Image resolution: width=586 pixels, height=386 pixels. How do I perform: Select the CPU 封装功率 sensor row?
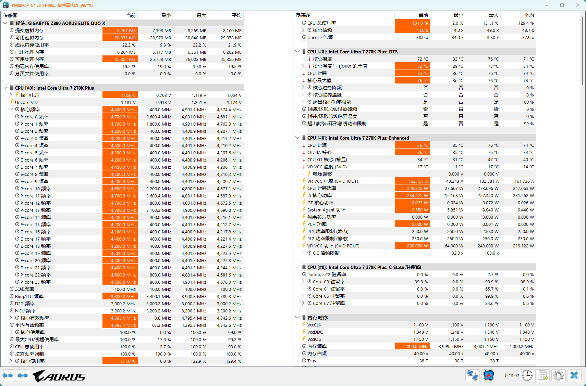click(x=415, y=189)
